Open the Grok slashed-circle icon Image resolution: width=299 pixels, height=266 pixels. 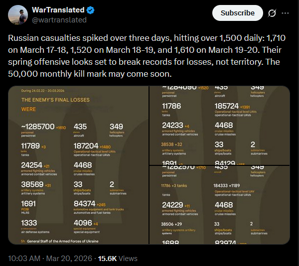272,13
